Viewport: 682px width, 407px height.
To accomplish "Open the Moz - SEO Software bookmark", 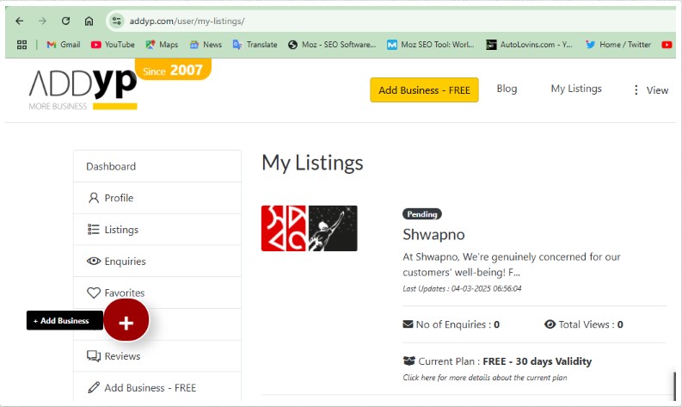I will tap(332, 45).
